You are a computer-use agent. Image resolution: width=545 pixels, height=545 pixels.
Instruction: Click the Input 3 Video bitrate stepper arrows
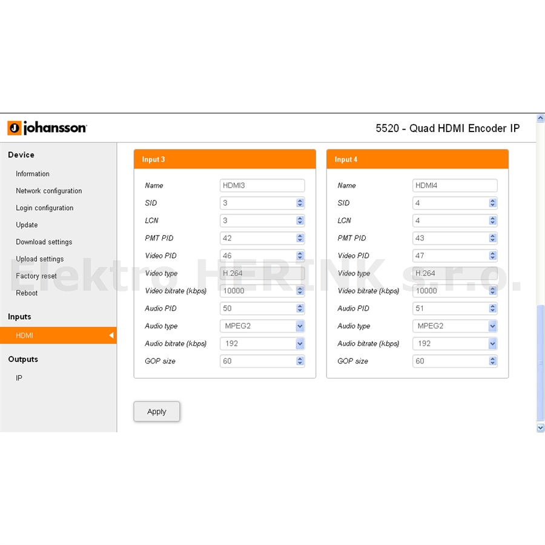tap(300, 291)
